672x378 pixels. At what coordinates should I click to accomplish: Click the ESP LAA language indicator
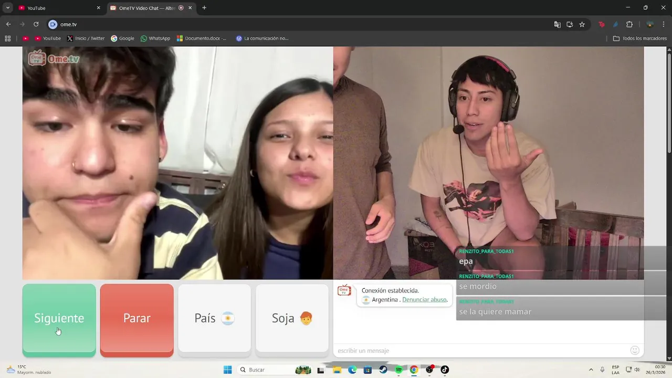pyautogui.click(x=615, y=370)
